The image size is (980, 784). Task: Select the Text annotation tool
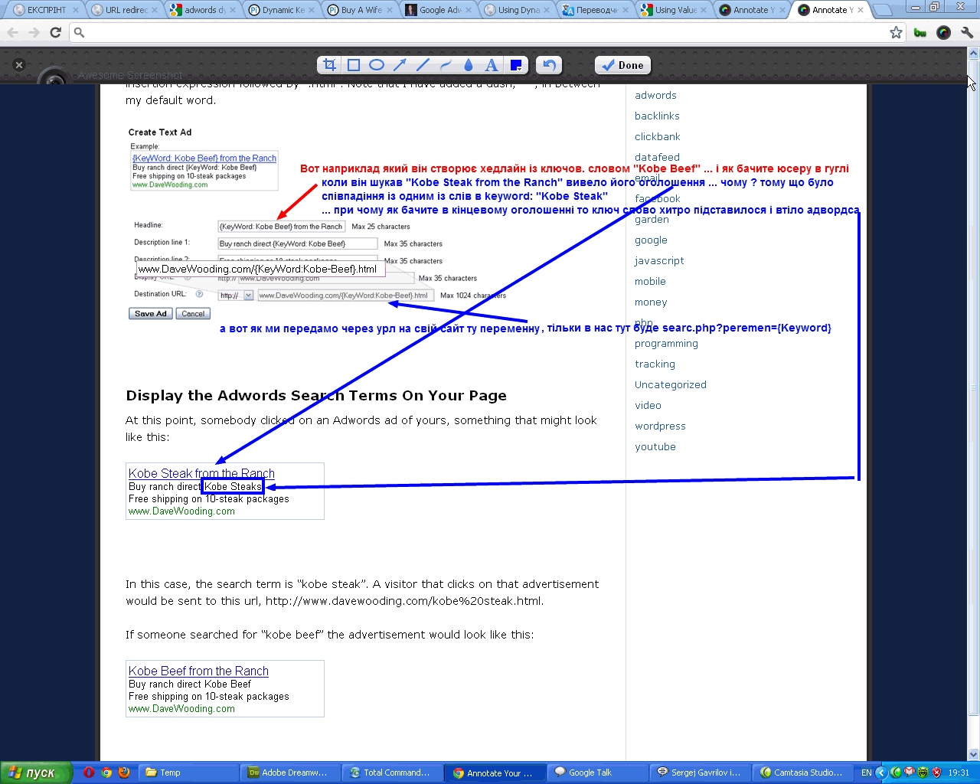(492, 65)
